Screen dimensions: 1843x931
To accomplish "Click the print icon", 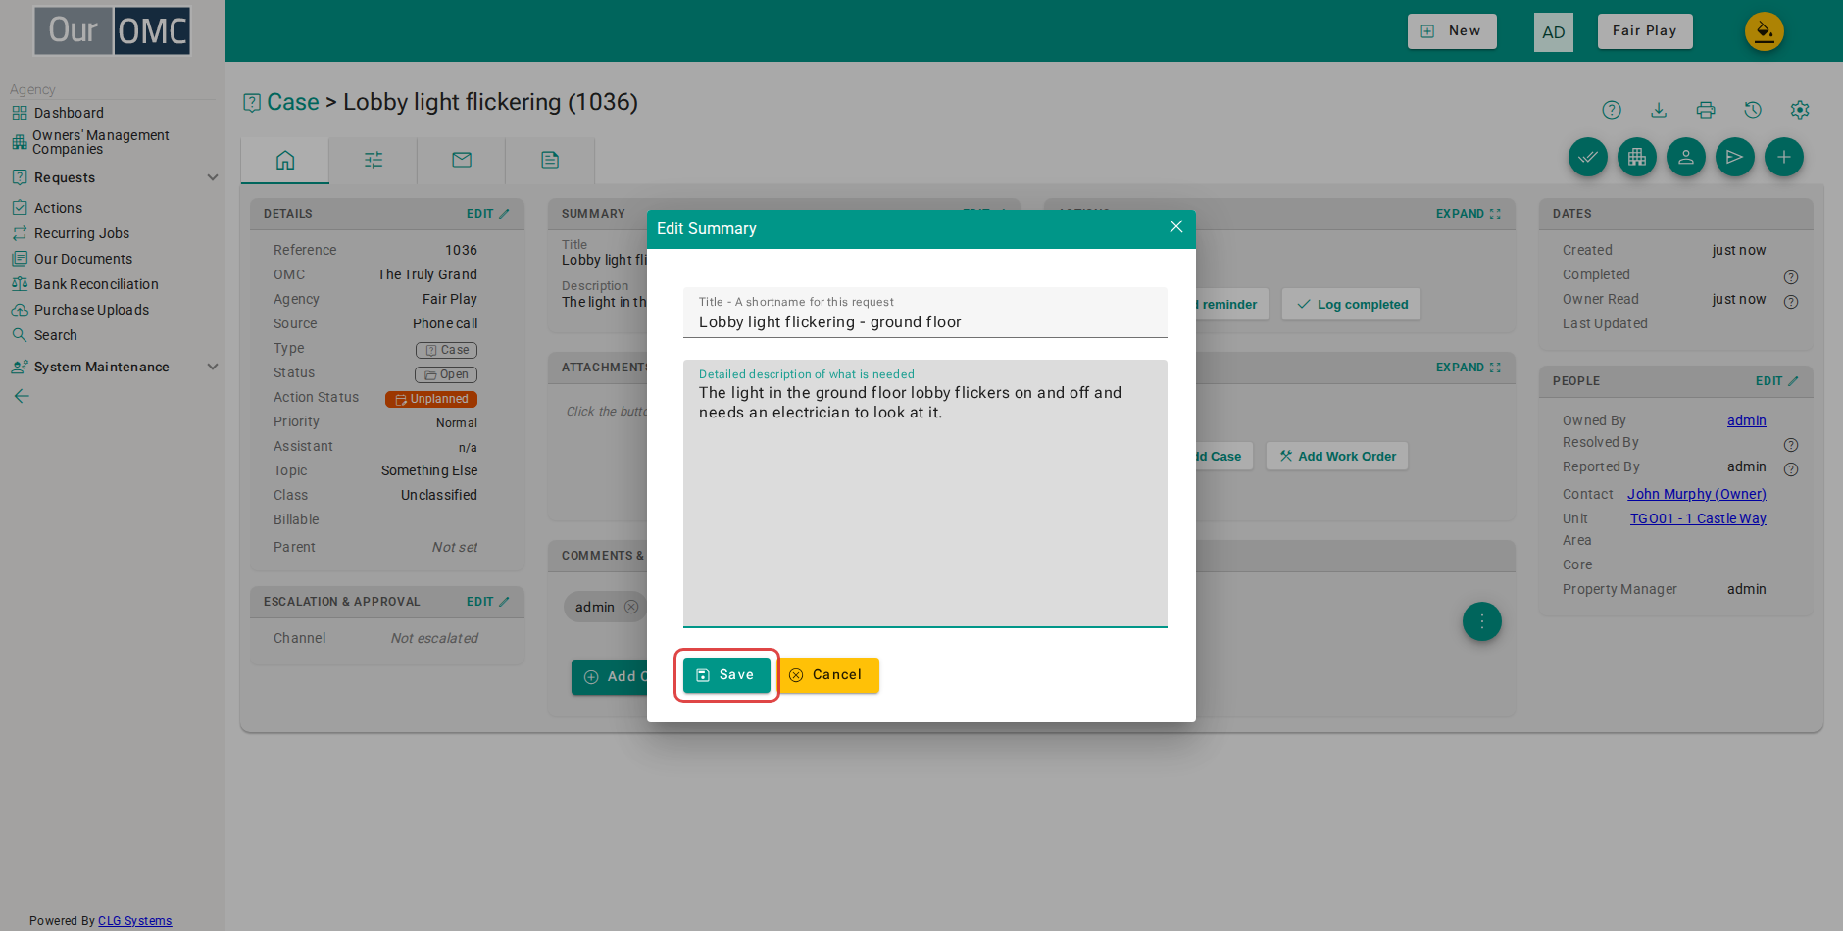I will pyautogui.click(x=1706, y=110).
